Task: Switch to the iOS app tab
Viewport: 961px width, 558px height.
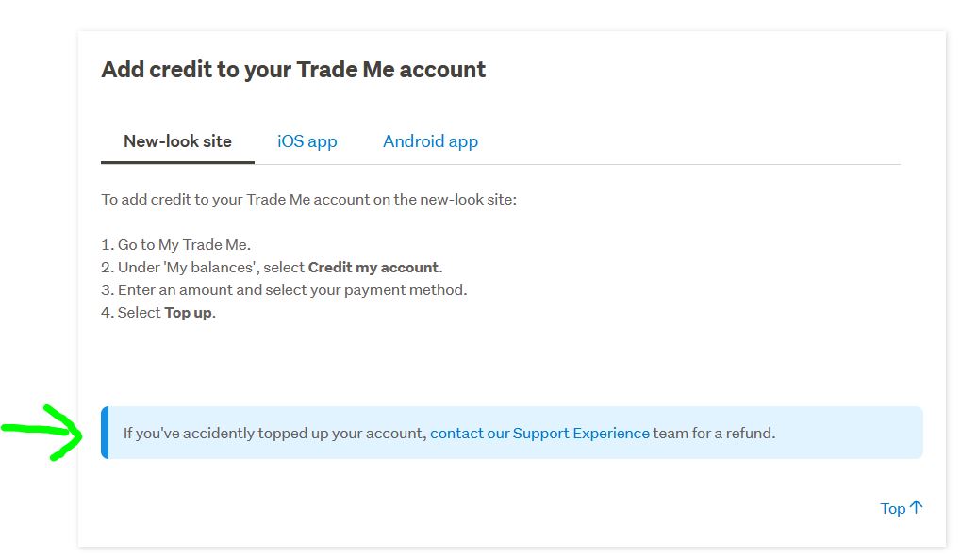Action: pos(307,141)
